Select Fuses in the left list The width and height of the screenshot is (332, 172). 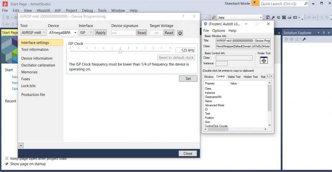point(26,79)
